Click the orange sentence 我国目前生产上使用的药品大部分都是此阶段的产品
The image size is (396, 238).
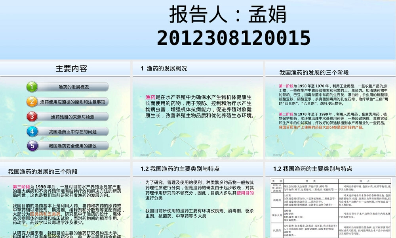pos(322,127)
